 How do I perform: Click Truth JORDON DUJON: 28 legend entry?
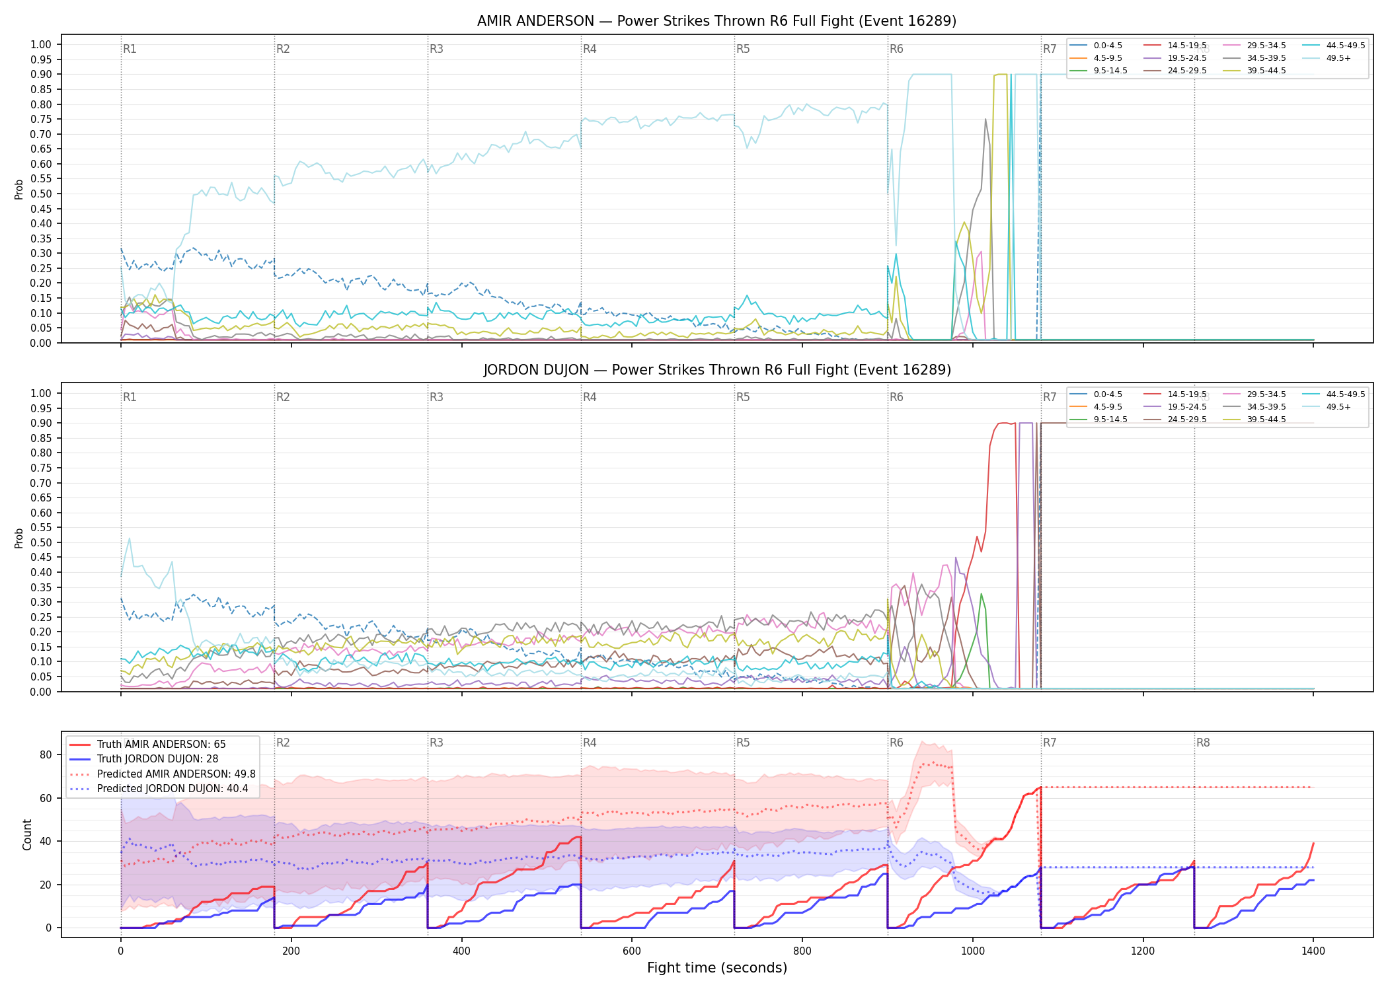(x=144, y=759)
